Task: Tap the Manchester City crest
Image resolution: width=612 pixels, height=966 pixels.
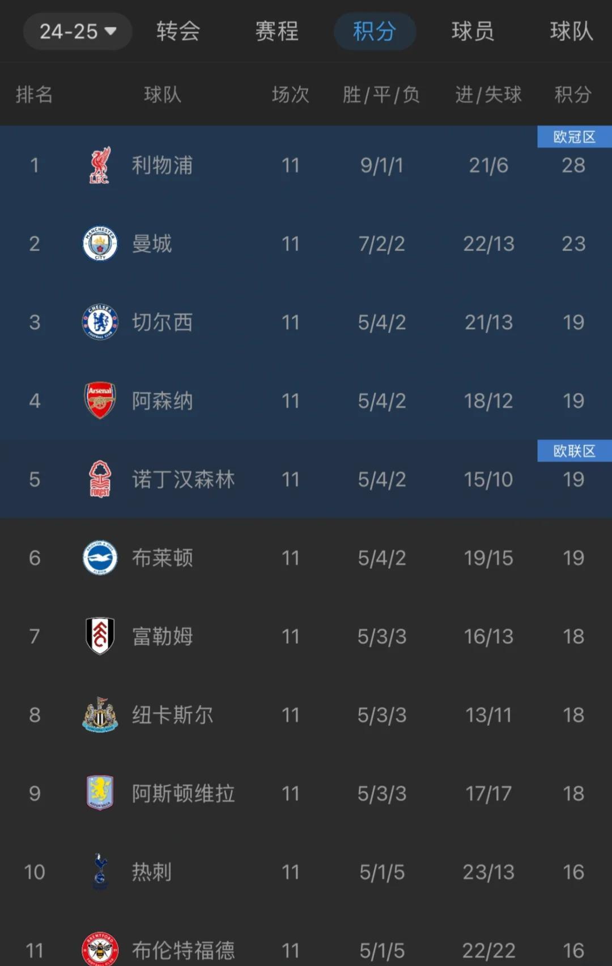Action: [x=100, y=244]
